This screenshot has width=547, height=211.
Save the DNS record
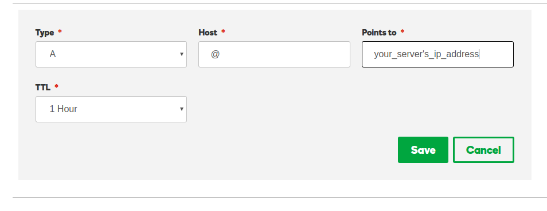423,150
